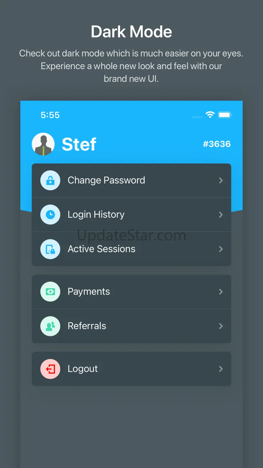Tap the clock icon for Login History
Viewport: 263px width, 468px height.
[x=50, y=215]
